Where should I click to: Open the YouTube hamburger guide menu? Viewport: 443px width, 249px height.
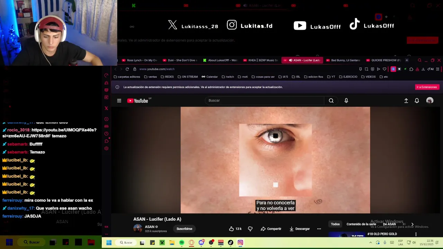coord(119,101)
